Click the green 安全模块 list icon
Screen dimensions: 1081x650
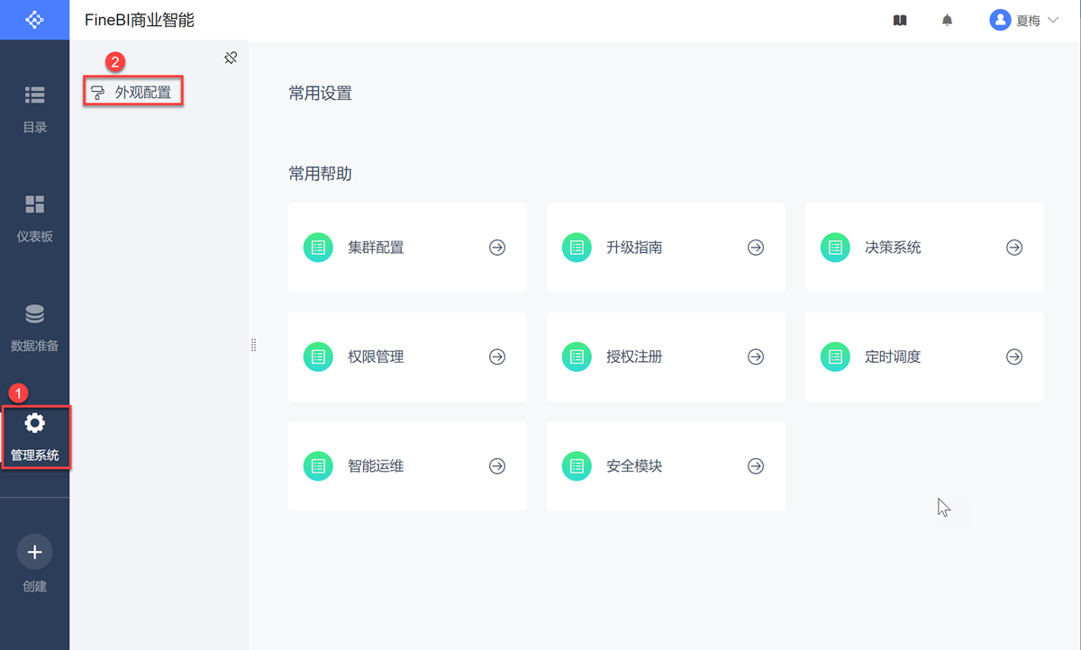click(x=577, y=466)
